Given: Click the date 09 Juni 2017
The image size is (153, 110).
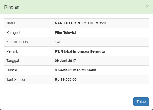Looking at the screenshot, I should click(x=65, y=61).
